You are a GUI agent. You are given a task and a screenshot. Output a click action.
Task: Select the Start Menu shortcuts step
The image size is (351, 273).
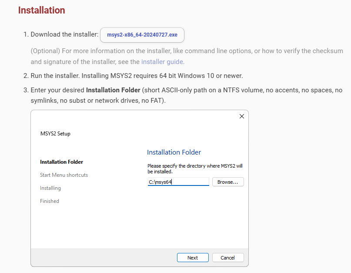64,175
